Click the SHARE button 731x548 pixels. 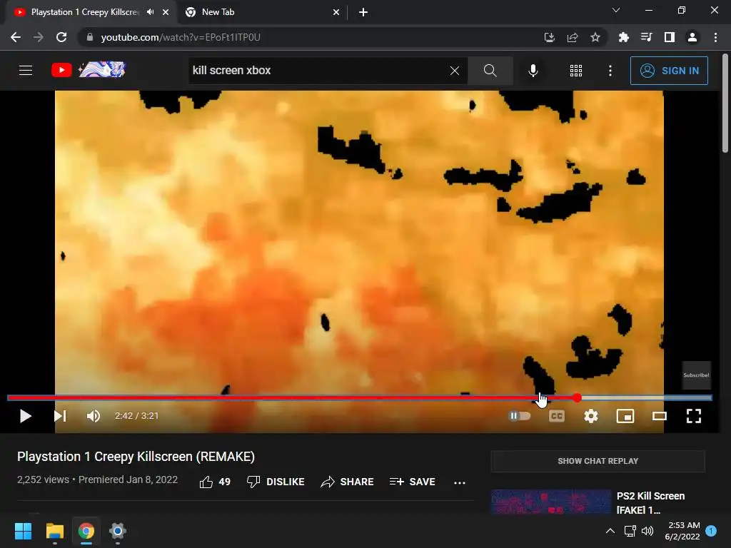348,482
